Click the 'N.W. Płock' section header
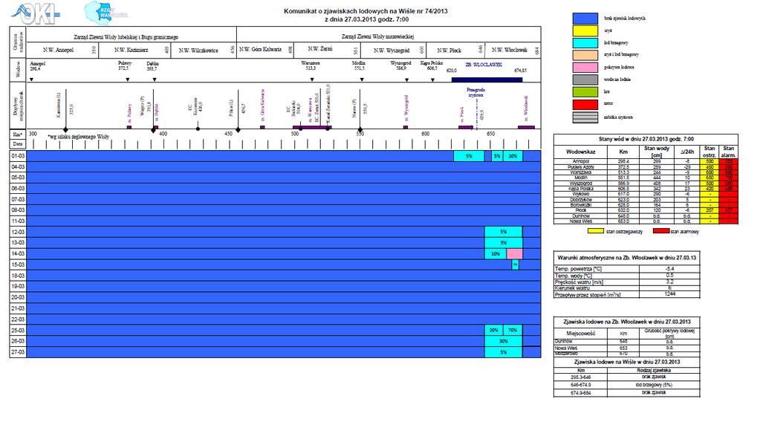 (449, 51)
